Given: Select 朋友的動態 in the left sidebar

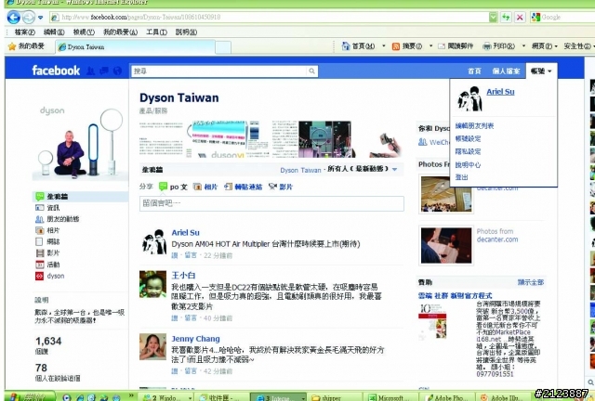Looking at the screenshot, I should click(x=58, y=219).
